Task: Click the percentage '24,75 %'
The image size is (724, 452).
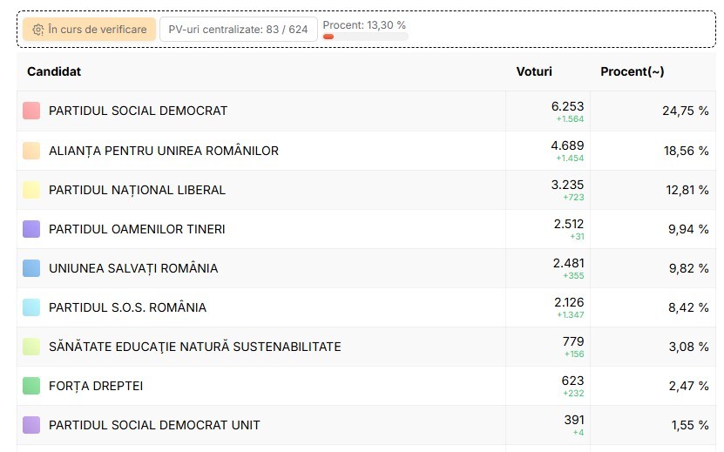Action: (686, 111)
